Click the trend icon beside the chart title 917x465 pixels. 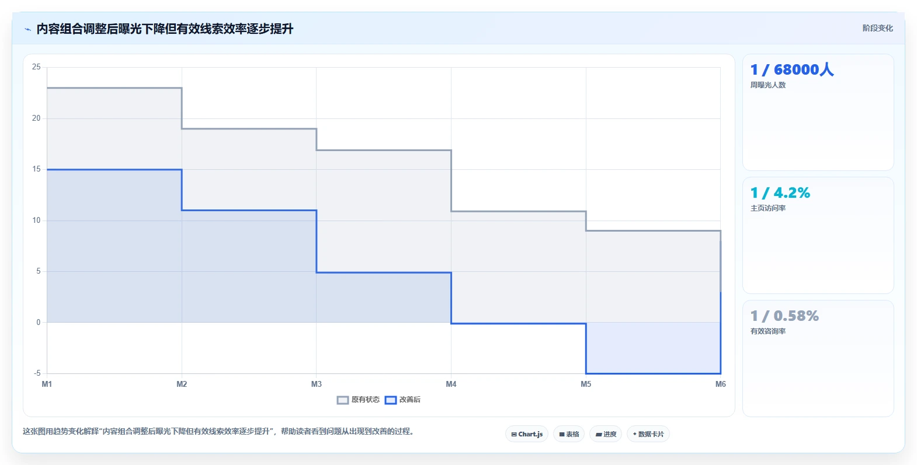tap(27, 29)
